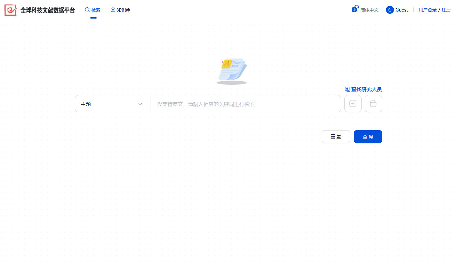Open the 用户登录 login link
This screenshot has width=456, height=262.
coord(428,10)
